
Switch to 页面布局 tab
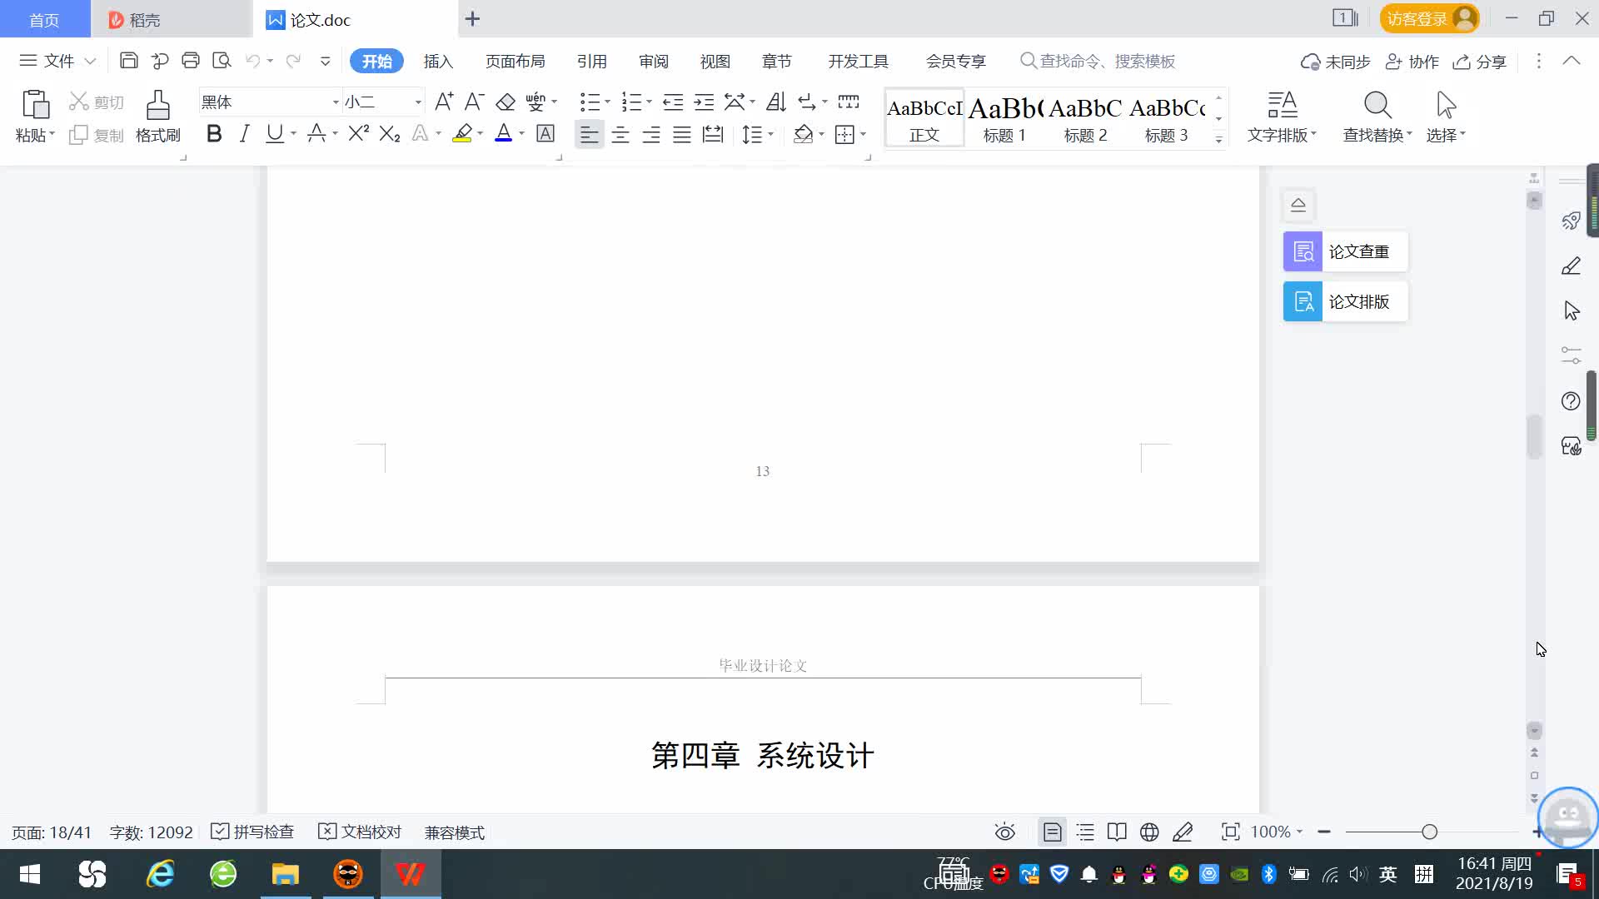coord(515,61)
